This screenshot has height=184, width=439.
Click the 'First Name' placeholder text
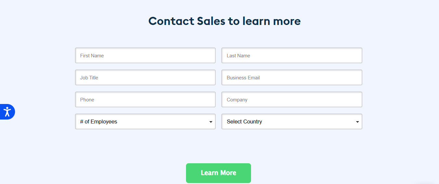coord(92,56)
